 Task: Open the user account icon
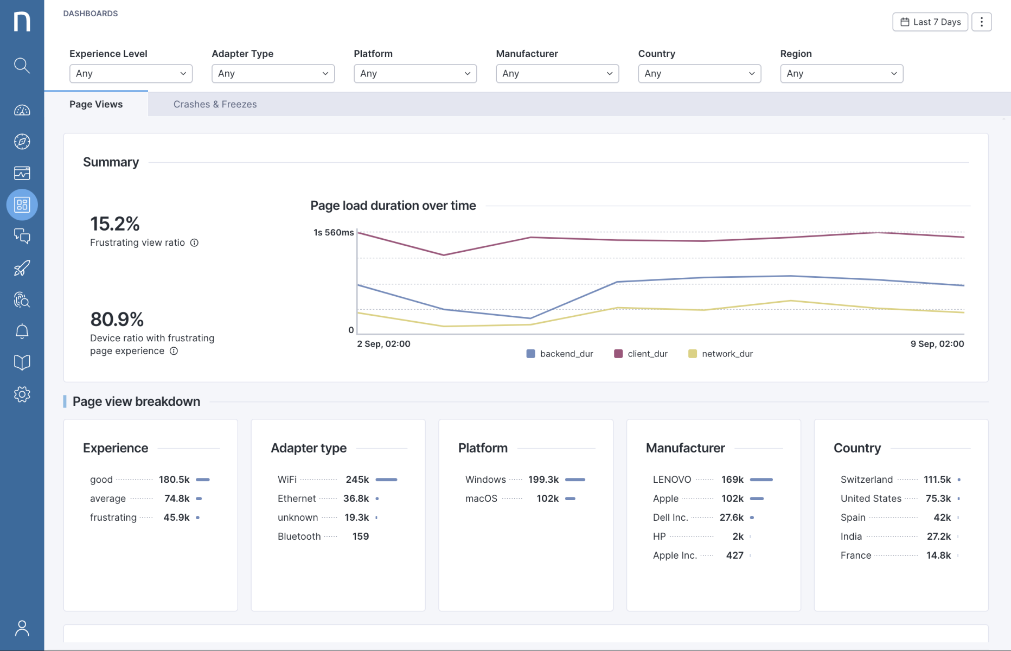point(22,628)
